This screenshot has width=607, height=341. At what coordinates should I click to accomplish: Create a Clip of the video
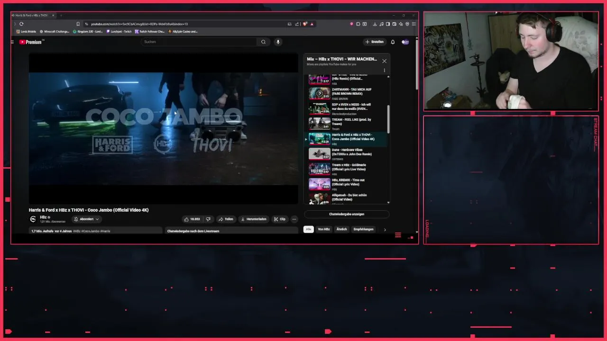coord(280,219)
